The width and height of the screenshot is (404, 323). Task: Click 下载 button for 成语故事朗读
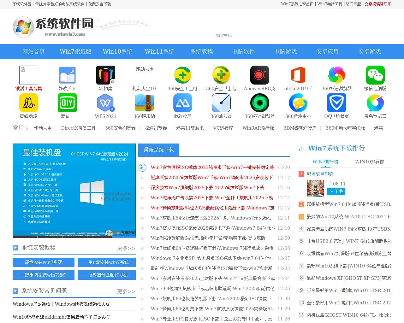coord(336,191)
